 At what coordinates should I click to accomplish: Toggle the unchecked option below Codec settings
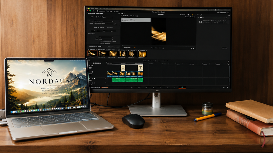tap(99, 43)
